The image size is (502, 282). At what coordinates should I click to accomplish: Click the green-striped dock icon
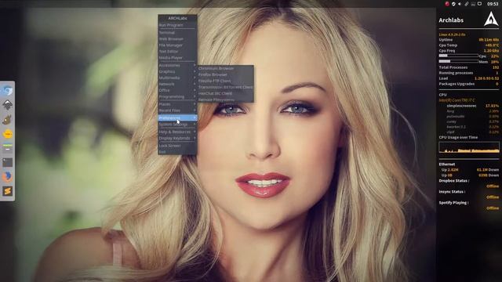tap(7, 148)
